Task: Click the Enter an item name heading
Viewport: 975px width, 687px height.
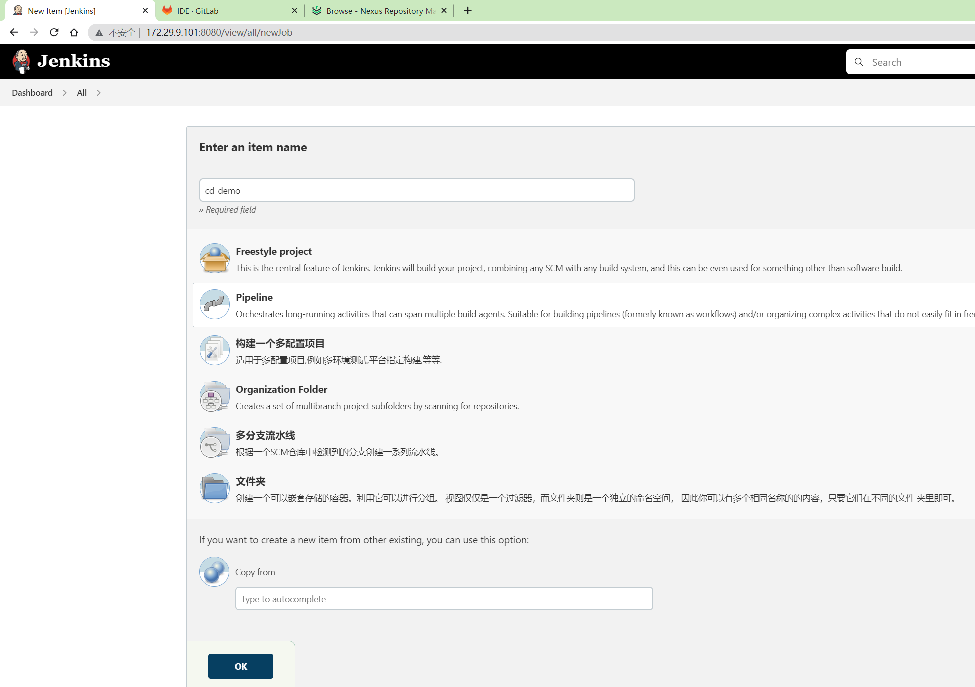Action: (x=253, y=147)
